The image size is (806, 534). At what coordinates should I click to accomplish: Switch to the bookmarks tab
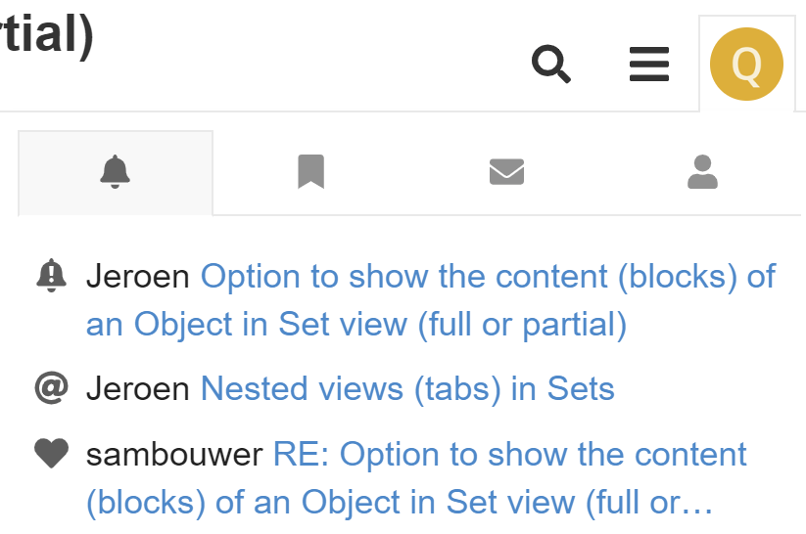311,172
